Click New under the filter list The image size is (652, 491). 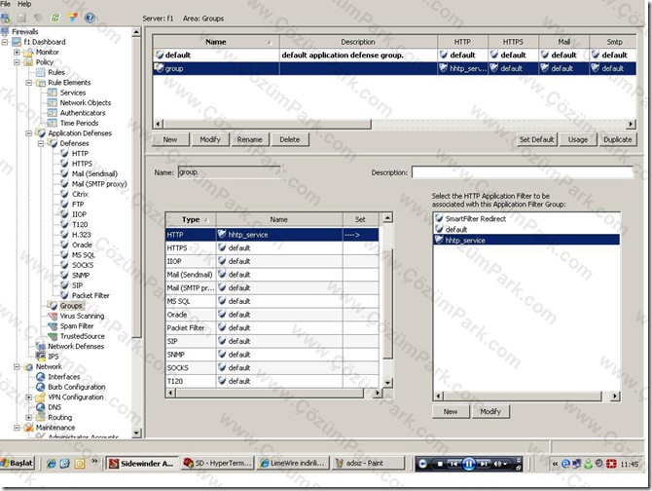(451, 412)
